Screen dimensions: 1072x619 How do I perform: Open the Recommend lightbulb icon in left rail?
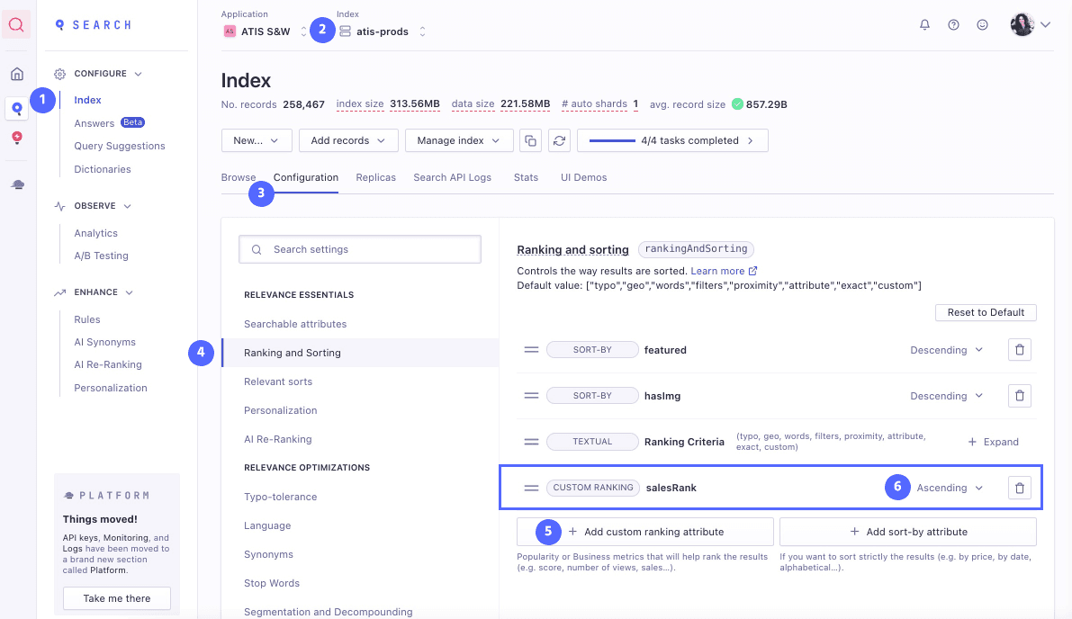17,138
